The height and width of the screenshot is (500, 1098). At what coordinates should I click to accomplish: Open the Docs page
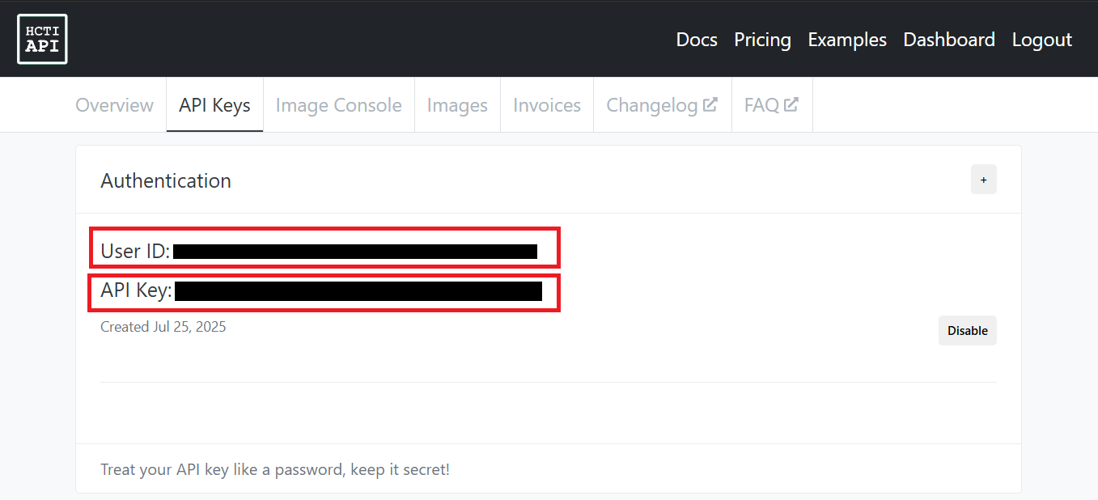click(x=697, y=40)
